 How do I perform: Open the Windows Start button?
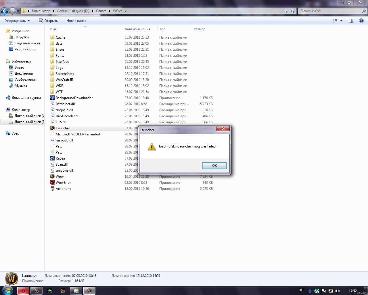point(7,290)
